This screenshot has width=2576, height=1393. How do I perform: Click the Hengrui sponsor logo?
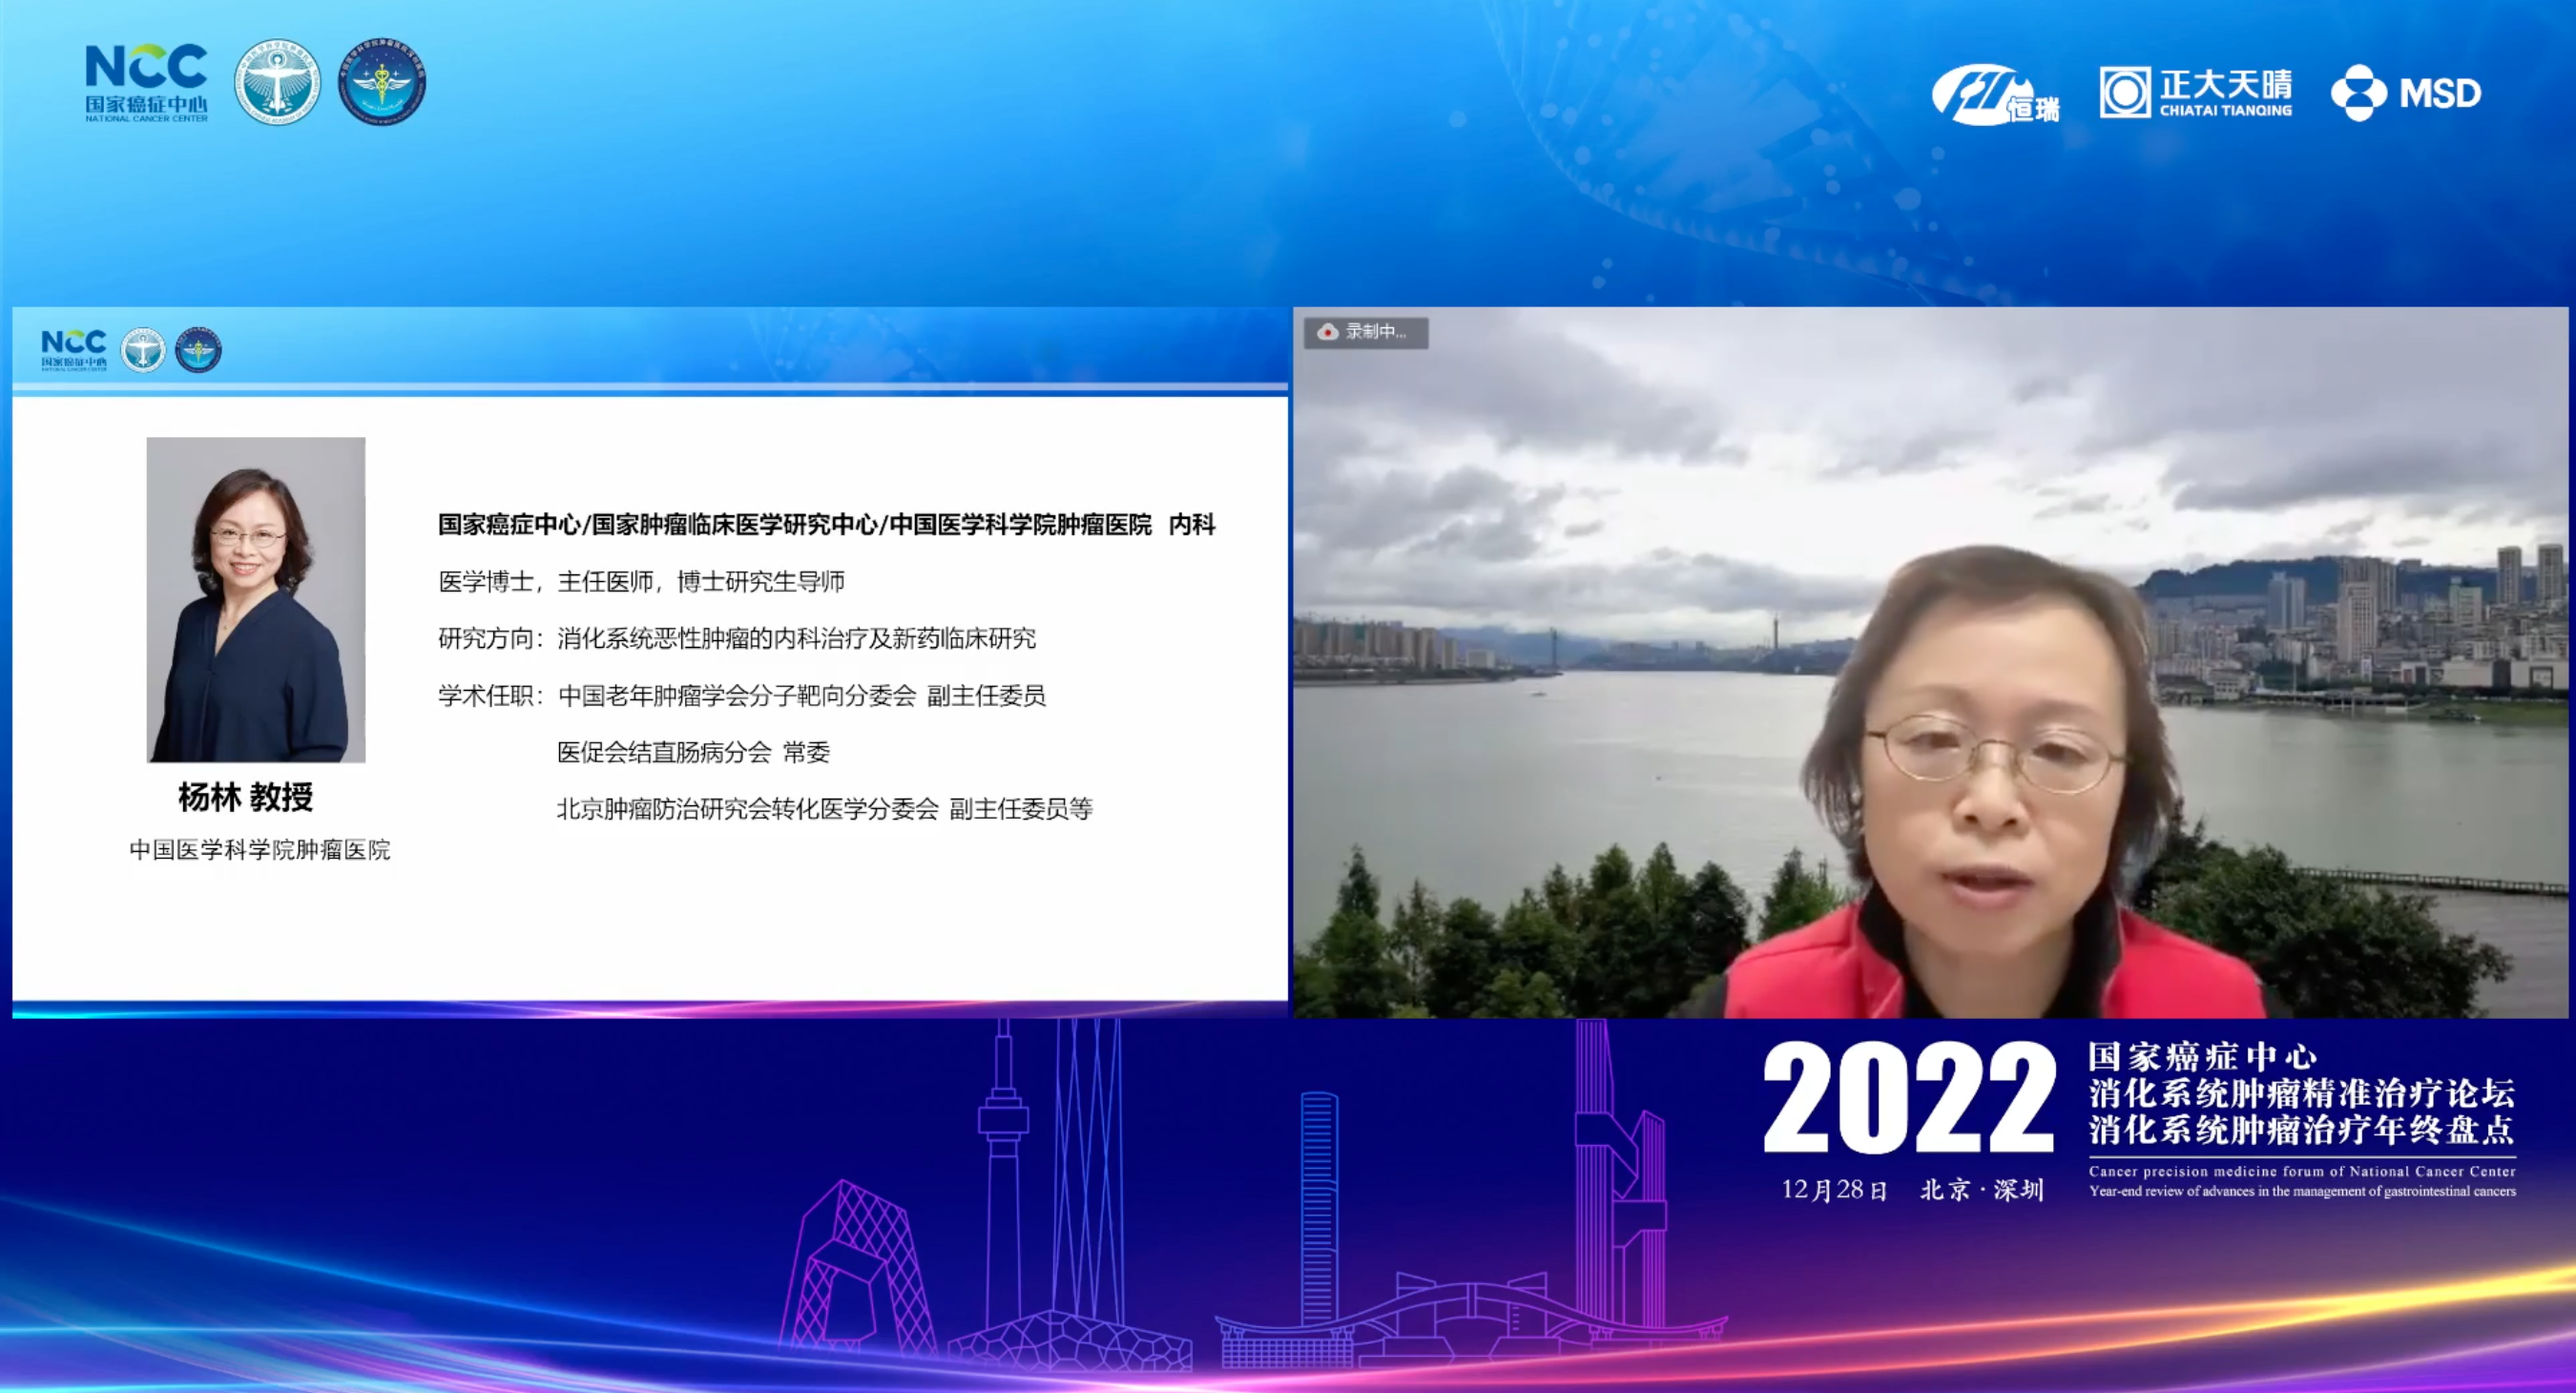pyautogui.click(x=1995, y=94)
